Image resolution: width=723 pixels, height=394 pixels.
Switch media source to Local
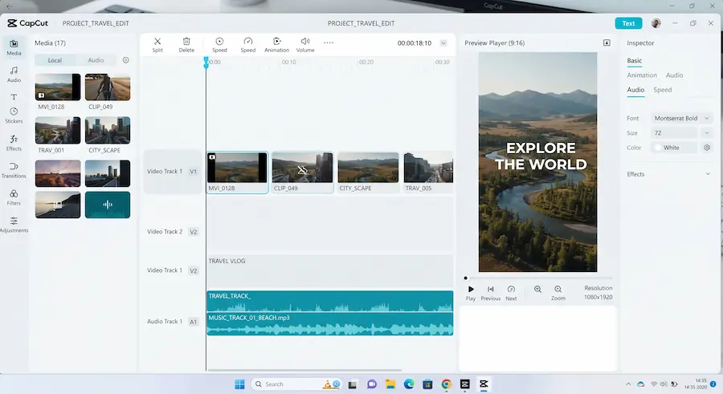click(55, 60)
